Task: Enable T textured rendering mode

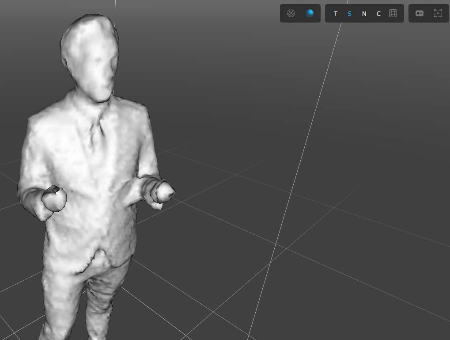Action: pos(336,14)
